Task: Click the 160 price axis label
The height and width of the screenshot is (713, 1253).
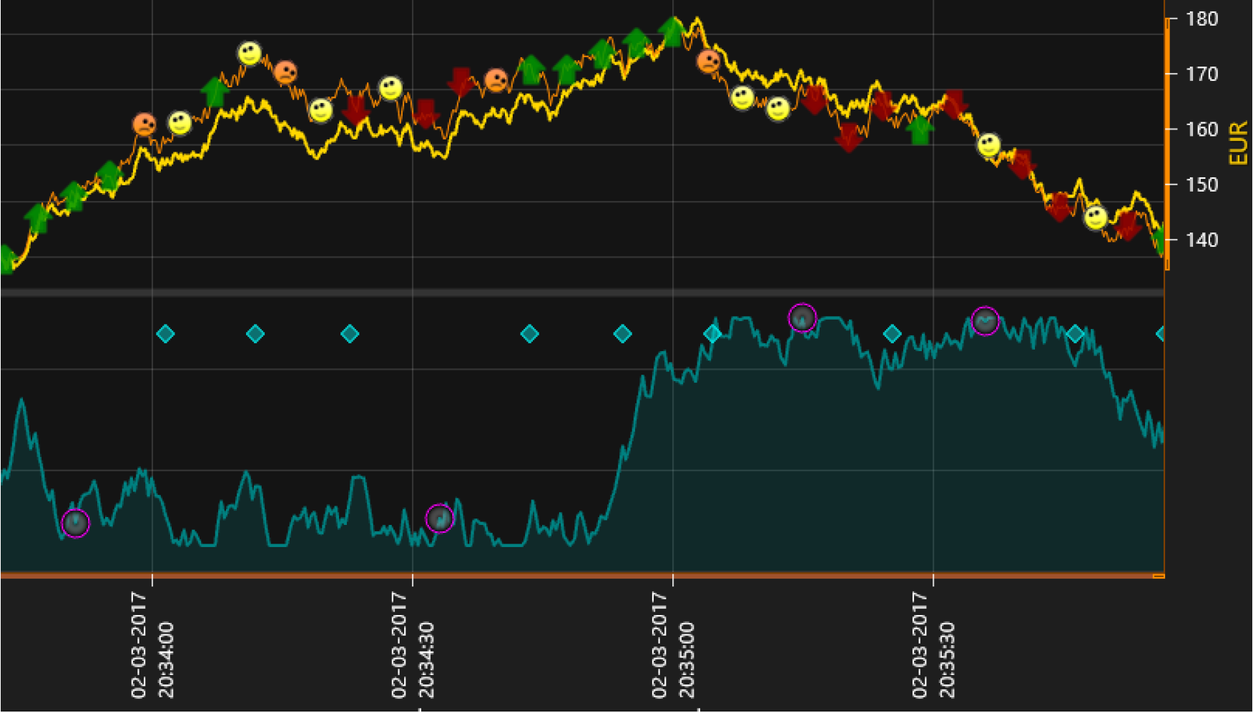Action: point(1202,129)
